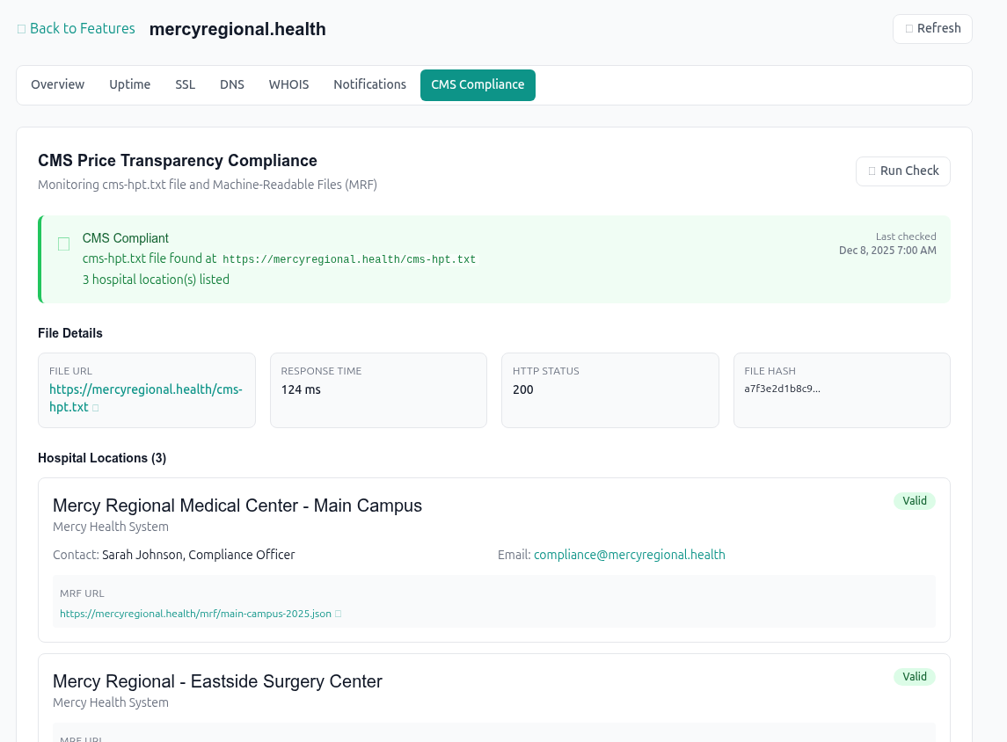Click the run icon inside the Run Check button

tap(873, 171)
